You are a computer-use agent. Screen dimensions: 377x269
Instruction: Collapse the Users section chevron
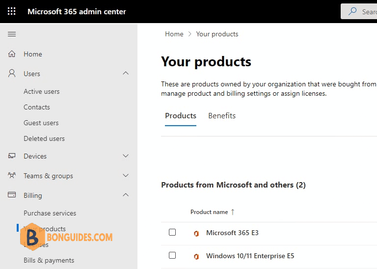[x=126, y=73]
